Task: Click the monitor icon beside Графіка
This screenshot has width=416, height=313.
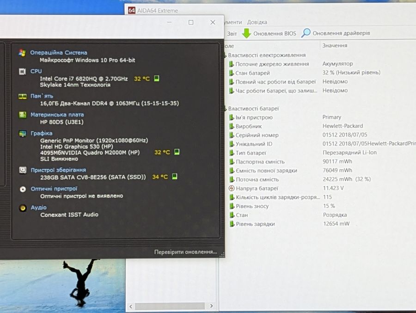Action: [x=23, y=134]
